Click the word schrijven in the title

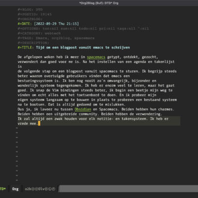[x=121, y=48]
